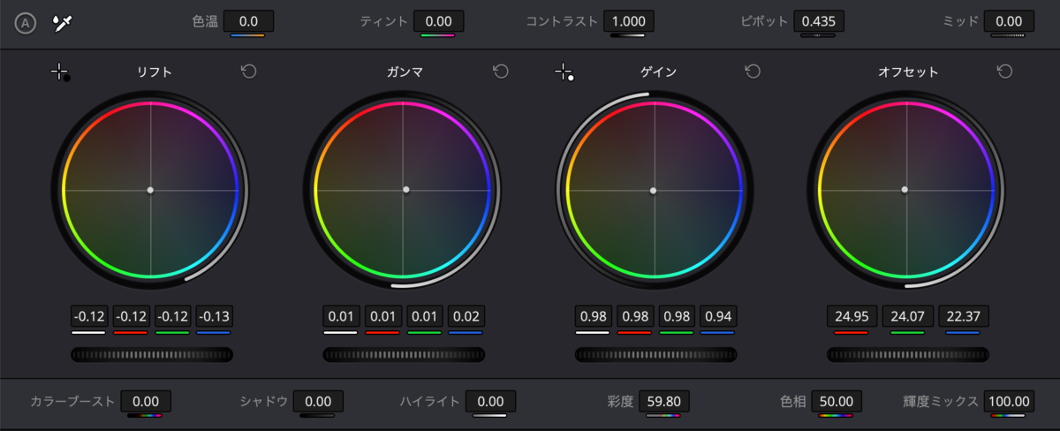Screen dimensions: 1060x431
Task: Click the 彩度 value 59.80
Action: click(663, 401)
